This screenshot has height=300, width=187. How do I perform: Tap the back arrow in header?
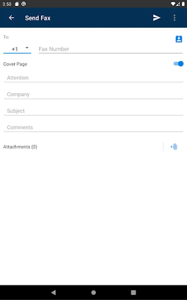pyautogui.click(x=11, y=18)
